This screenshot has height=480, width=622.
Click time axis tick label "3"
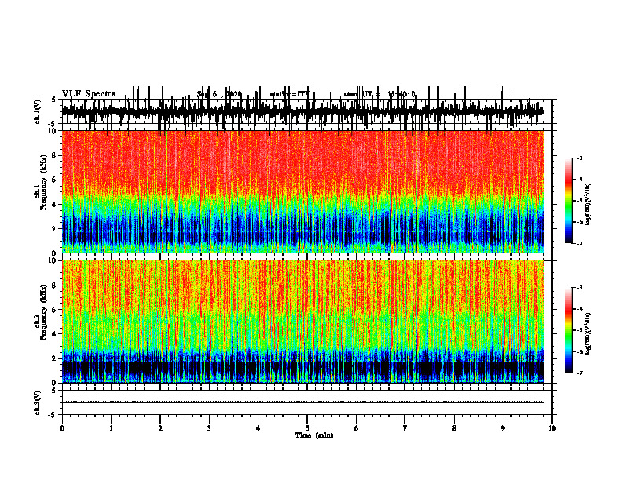click(209, 428)
